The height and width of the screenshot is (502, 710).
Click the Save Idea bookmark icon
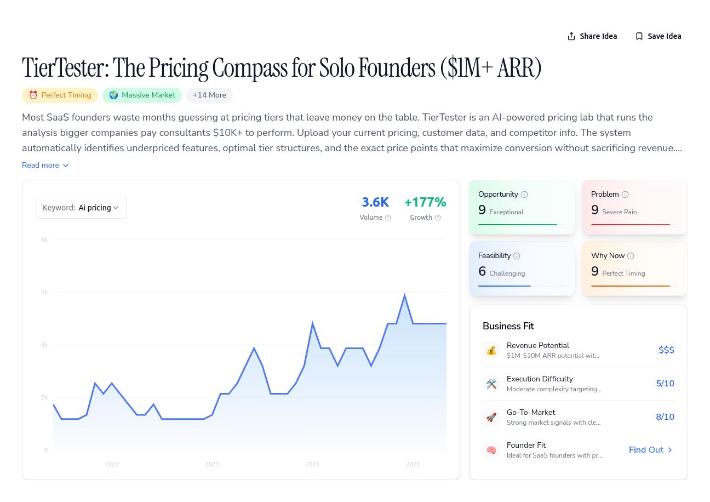639,36
